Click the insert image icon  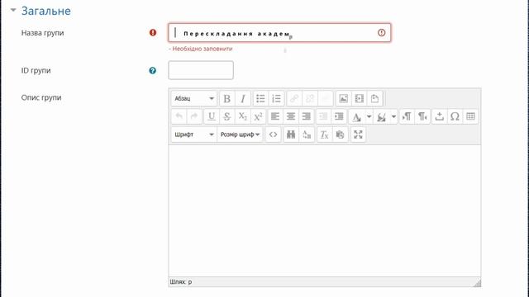[x=344, y=99]
